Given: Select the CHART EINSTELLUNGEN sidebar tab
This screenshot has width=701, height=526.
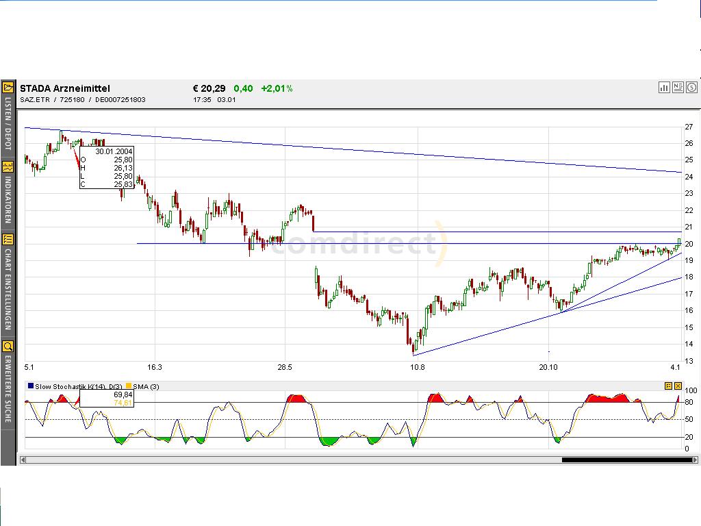Looking at the screenshot, I should 8,290.
